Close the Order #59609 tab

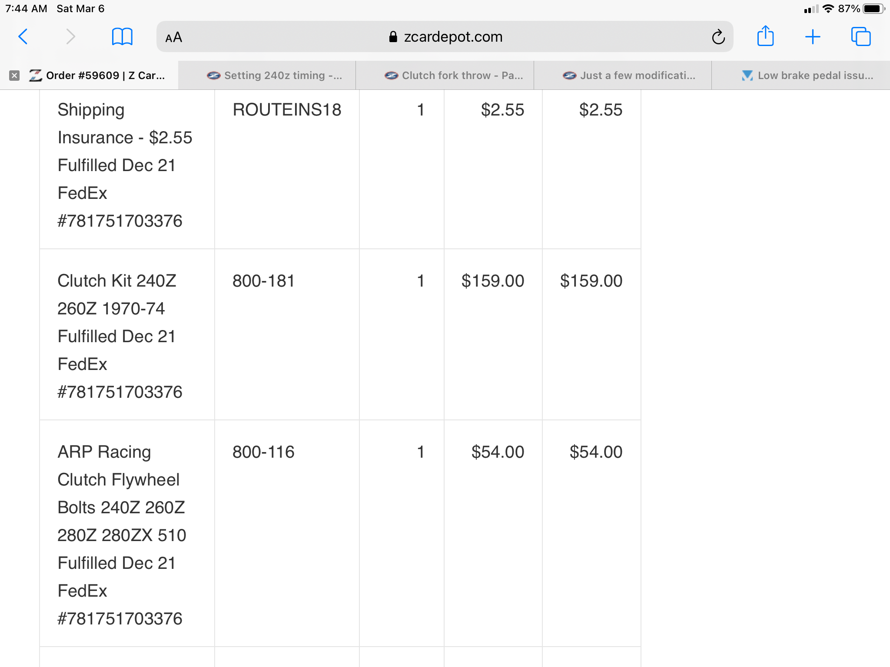pyautogui.click(x=14, y=76)
